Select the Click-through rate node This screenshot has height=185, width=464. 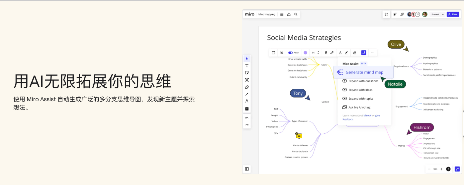point(432,148)
